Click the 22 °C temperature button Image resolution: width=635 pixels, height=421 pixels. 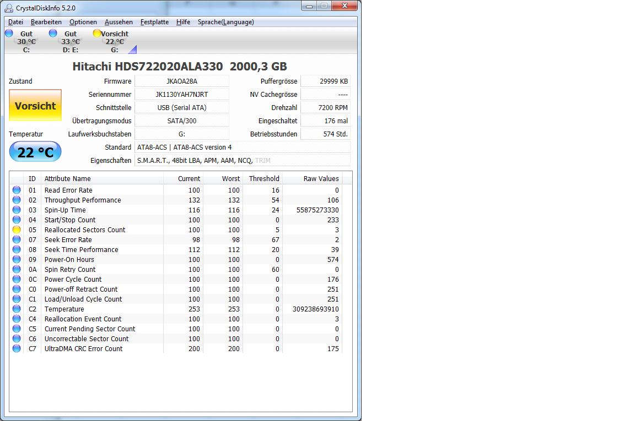pyautogui.click(x=35, y=152)
